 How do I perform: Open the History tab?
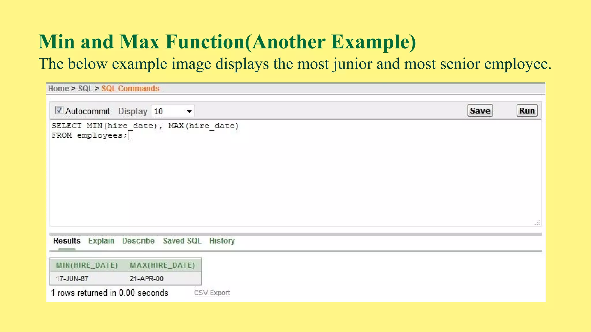[x=222, y=241]
